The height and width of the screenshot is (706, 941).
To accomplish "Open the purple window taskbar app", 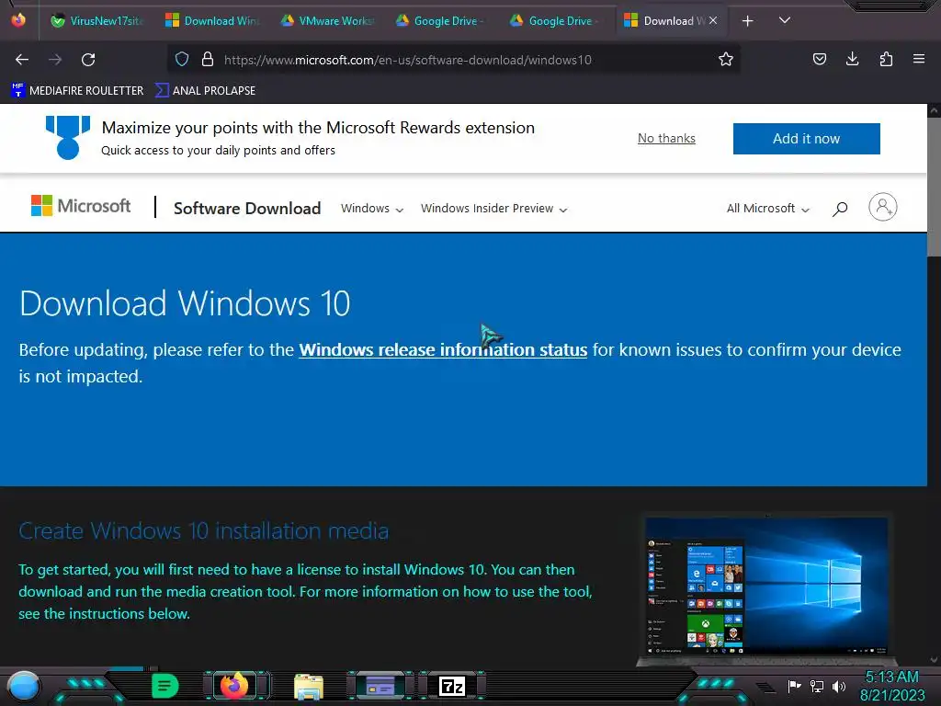I will click(380, 686).
